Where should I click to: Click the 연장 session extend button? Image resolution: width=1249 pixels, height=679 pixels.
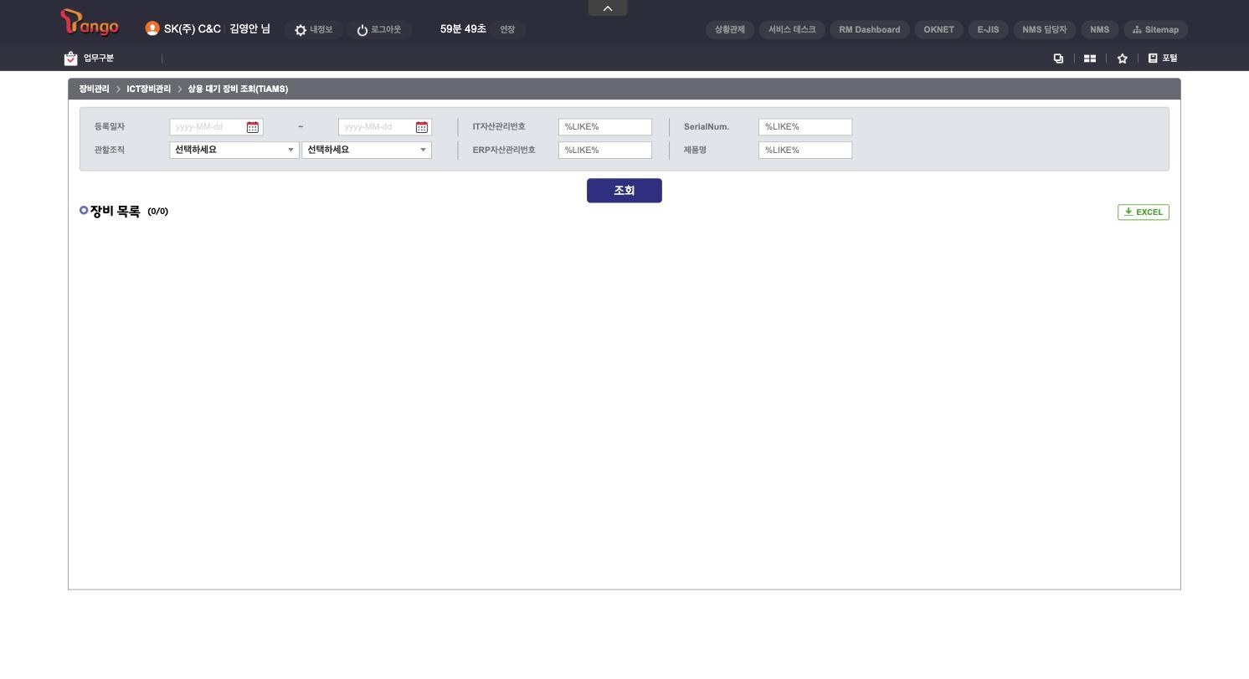tap(507, 30)
